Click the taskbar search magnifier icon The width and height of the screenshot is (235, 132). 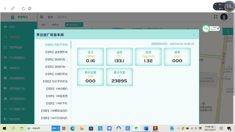[x=13, y=128]
